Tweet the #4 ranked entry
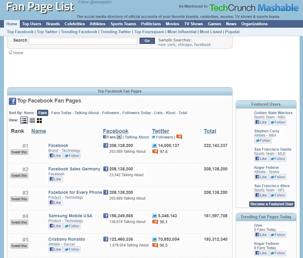Screen dimensions: 303x258 pyautogui.click(x=19, y=222)
